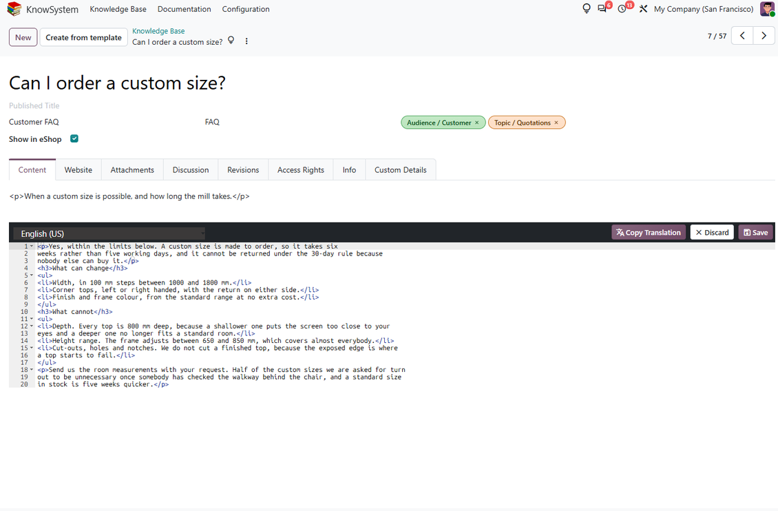Open the activities clock icon with badge 13
The height and width of the screenshot is (511, 778).
622,9
